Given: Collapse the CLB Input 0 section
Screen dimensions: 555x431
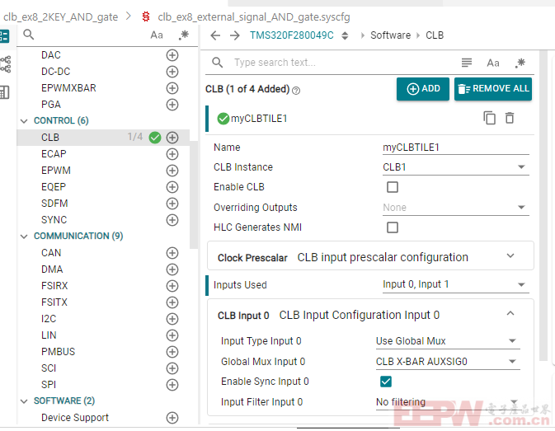Looking at the screenshot, I should 510,313.
